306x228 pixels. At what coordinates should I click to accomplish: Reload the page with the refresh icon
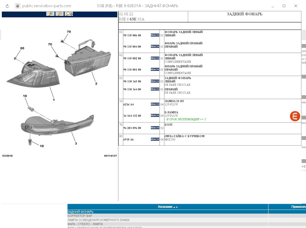tap(8, 6)
